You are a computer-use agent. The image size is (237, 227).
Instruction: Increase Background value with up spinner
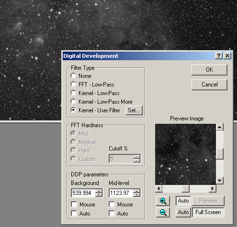(x=99, y=191)
